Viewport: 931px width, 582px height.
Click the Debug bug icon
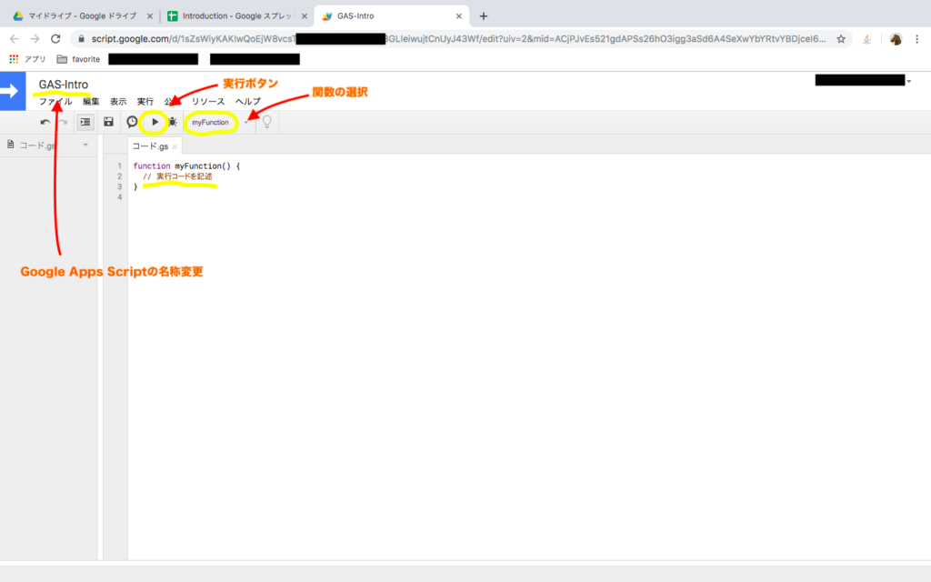[x=173, y=121]
